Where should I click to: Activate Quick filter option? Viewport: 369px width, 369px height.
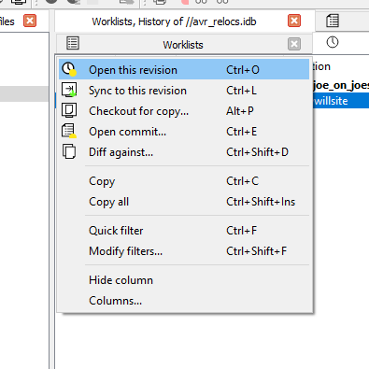[x=184, y=231]
